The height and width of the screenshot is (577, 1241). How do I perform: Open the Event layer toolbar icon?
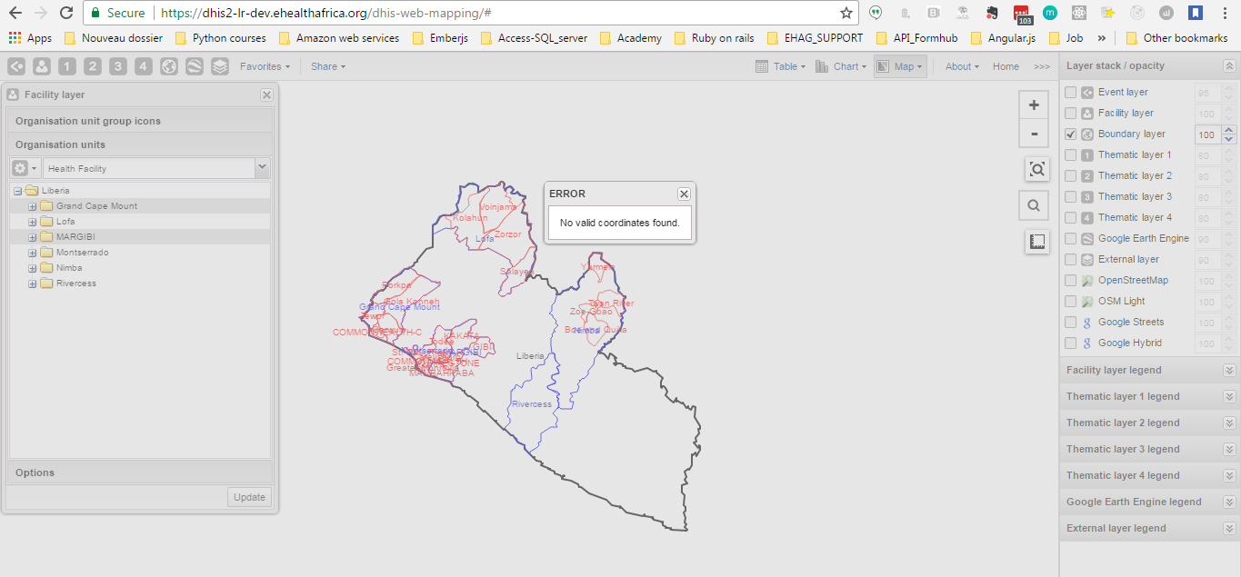16,66
